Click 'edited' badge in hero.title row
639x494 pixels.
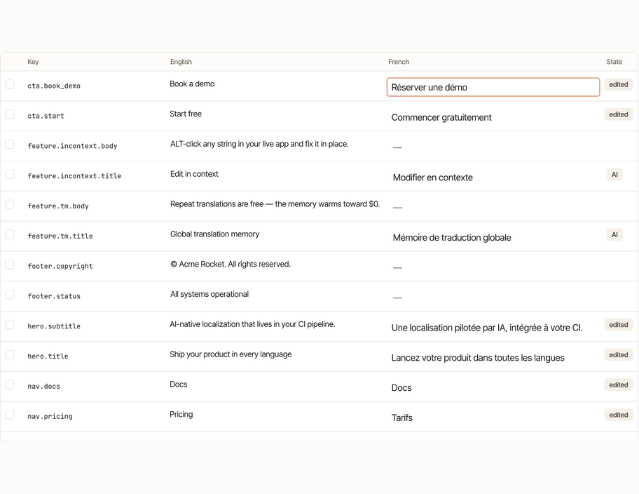[x=618, y=355]
